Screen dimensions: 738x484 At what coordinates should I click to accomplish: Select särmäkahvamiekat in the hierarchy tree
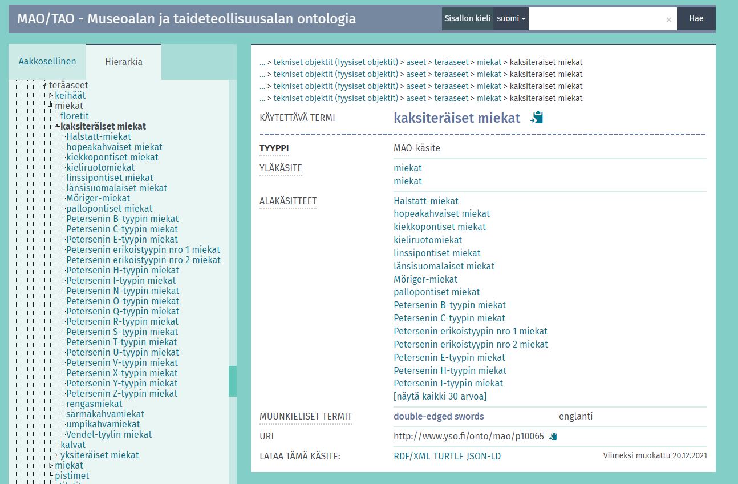pos(105,414)
